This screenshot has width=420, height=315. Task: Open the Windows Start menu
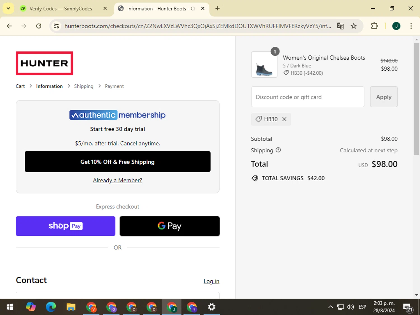coord(10,307)
